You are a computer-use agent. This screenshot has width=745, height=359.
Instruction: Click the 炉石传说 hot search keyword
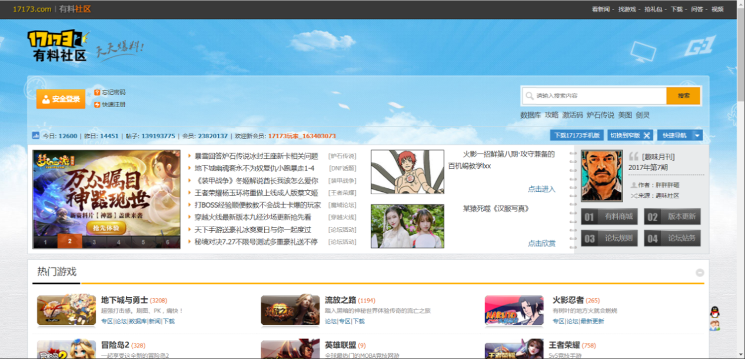(600, 115)
